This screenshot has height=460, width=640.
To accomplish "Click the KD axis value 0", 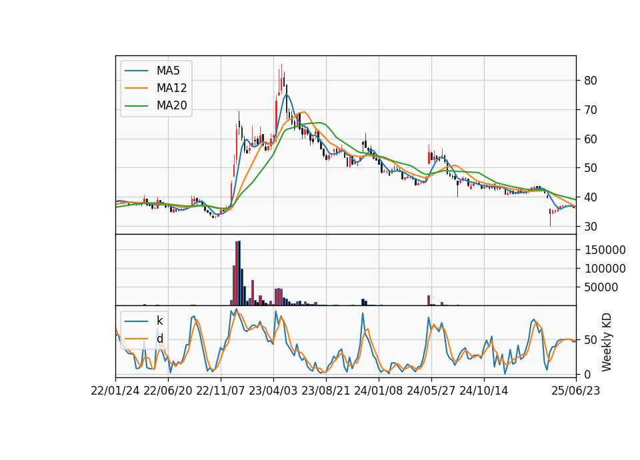I will coord(587,374).
